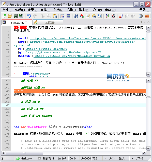Click the 制表符:4 tab size indicator
Screen dimensions: 152x162
pos(46,158)
